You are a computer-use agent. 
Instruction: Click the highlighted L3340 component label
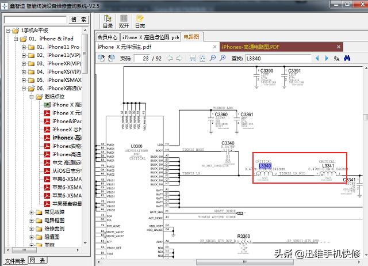(x=264, y=166)
